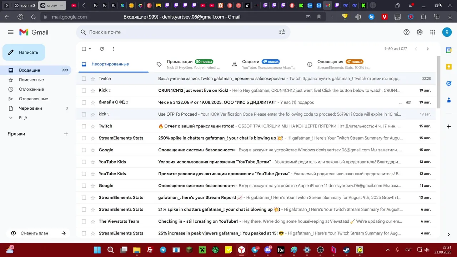Open the three-dot more options above inbox
Image resolution: width=457 pixels, height=257 pixels.
pyautogui.click(x=114, y=49)
